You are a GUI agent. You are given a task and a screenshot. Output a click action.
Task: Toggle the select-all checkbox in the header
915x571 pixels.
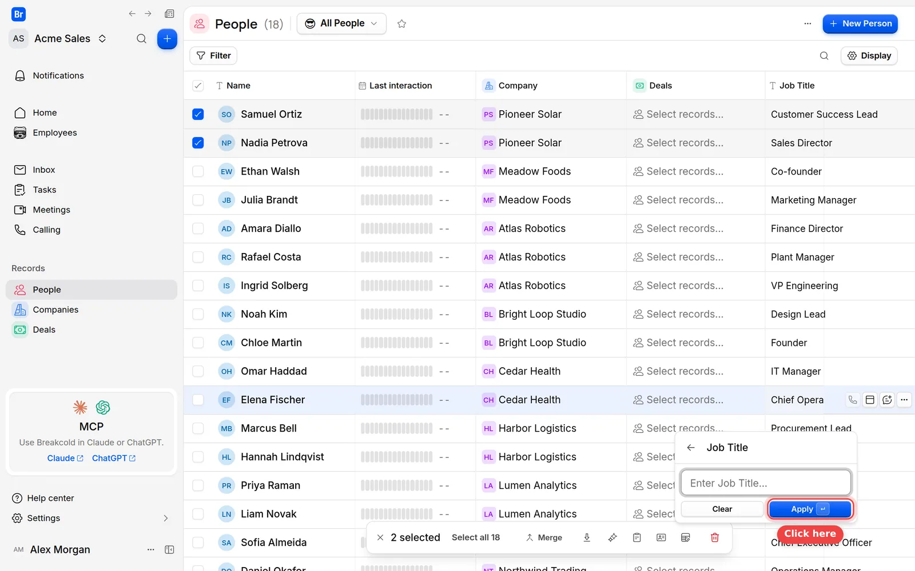[198, 86]
